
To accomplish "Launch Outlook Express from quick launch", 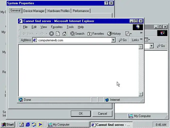I will coord(34,125).
